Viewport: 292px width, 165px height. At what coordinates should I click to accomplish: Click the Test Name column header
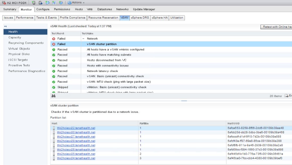click(186, 33)
